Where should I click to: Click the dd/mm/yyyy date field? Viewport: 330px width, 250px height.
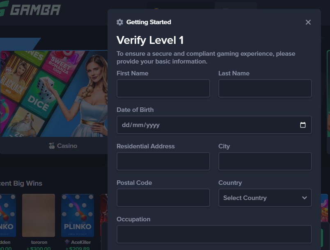point(214,125)
